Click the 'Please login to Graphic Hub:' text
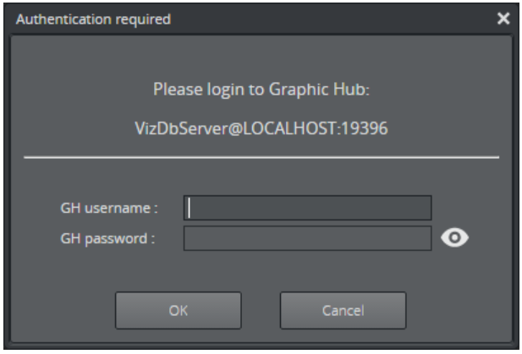 coord(261,90)
